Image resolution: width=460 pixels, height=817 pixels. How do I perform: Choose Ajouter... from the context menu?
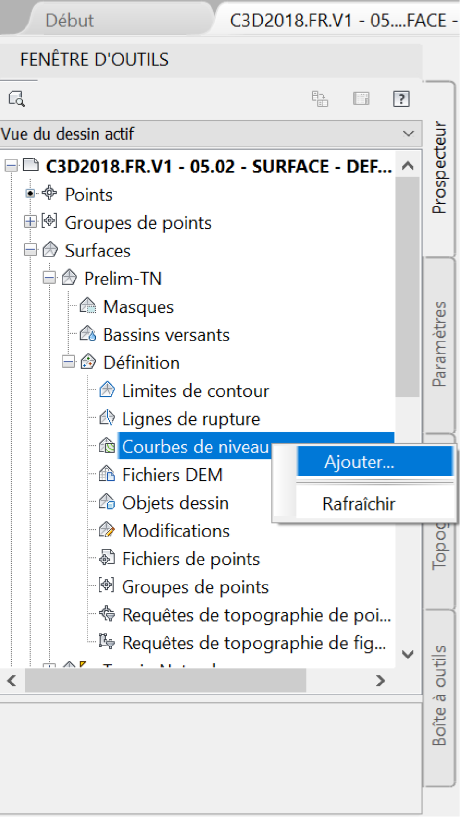click(x=359, y=462)
